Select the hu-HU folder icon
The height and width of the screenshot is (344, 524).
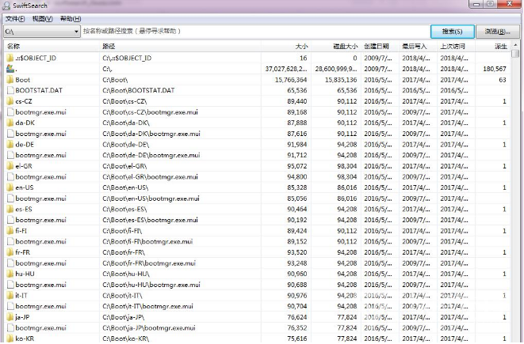[x=10, y=274]
